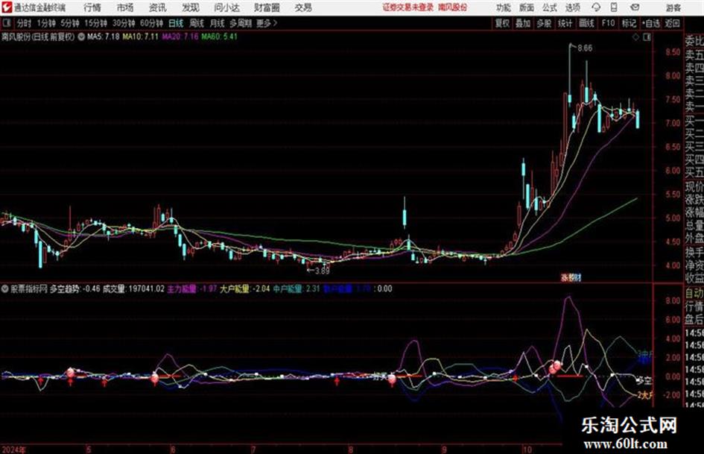Switch to 分时 period tab

pos(25,23)
